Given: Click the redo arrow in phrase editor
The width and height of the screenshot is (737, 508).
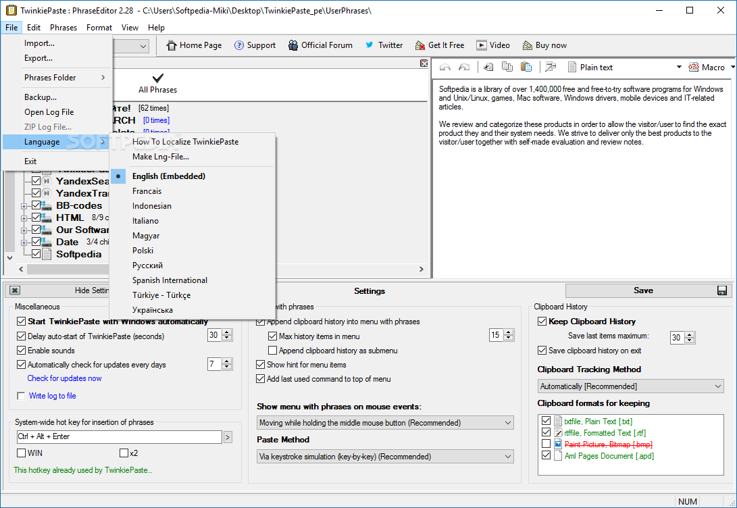Looking at the screenshot, I should click(x=464, y=67).
